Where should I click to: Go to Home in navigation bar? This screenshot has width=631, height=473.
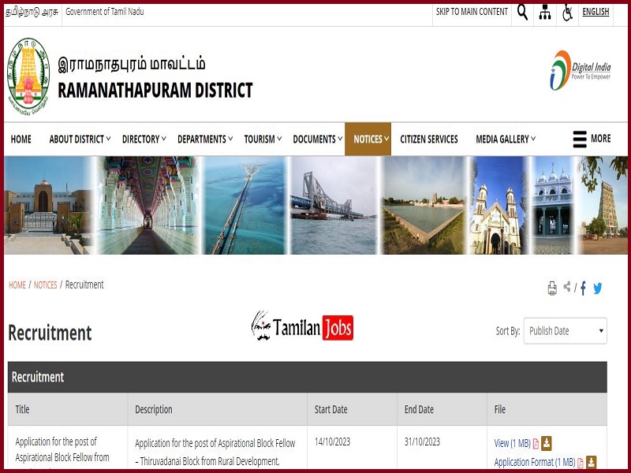[x=21, y=140]
